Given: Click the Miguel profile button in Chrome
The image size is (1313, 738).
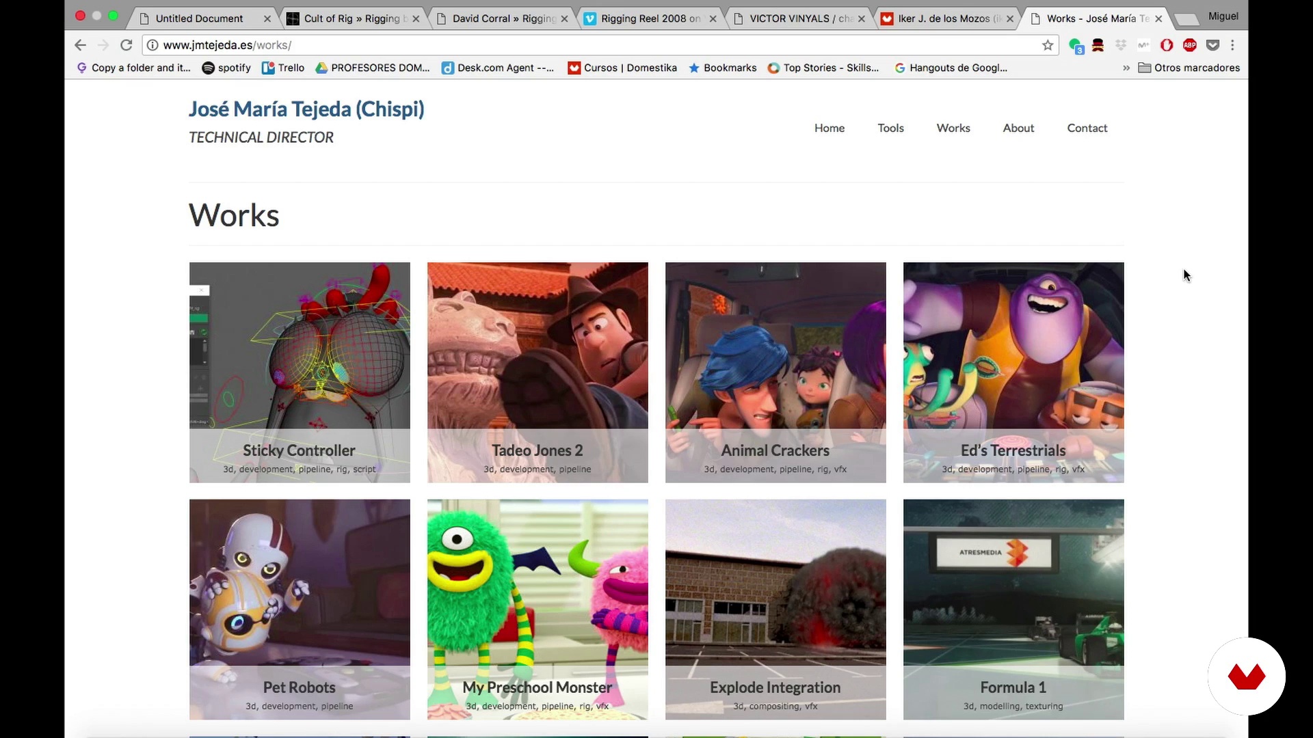Looking at the screenshot, I should [1223, 16].
